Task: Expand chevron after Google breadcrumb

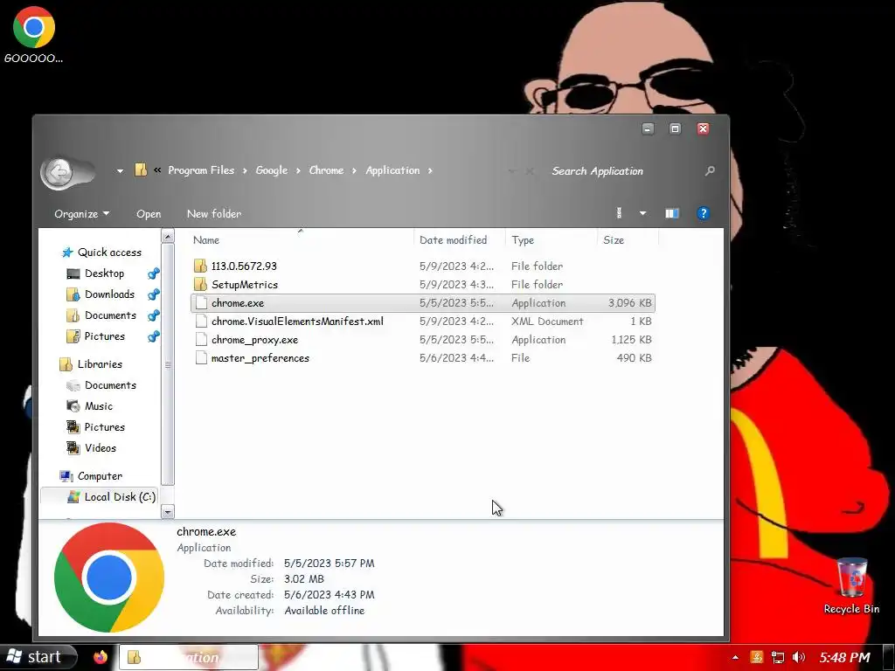Action: [298, 170]
